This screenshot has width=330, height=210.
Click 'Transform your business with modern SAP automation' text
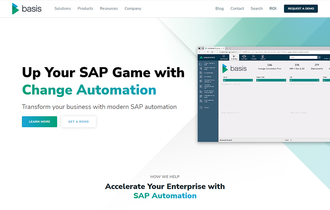(99, 107)
